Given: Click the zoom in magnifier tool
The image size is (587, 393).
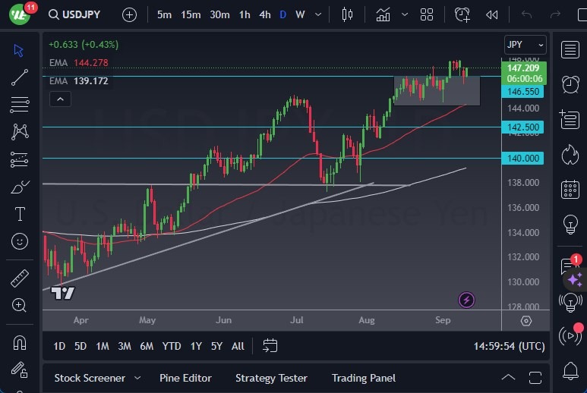Looking at the screenshot, I should coord(20,306).
